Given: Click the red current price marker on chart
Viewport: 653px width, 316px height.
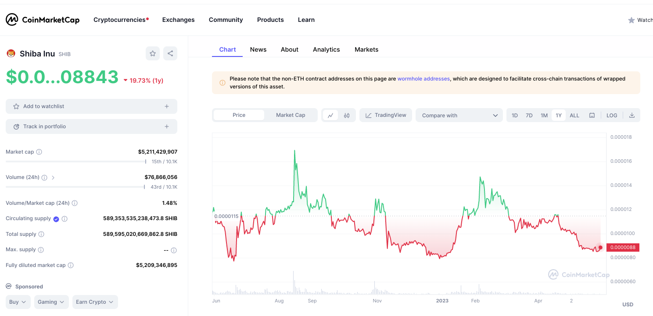Looking at the screenshot, I should tap(600, 247).
